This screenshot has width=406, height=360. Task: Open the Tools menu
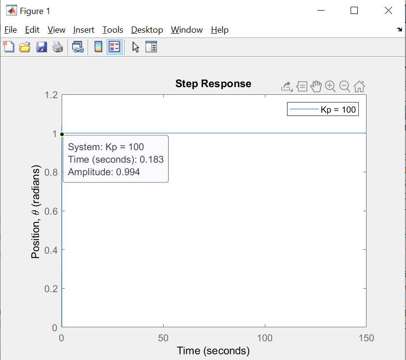click(112, 30)
